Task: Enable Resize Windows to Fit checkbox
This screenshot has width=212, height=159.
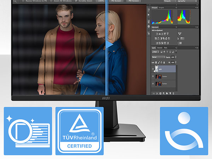Action: point(23,1)
